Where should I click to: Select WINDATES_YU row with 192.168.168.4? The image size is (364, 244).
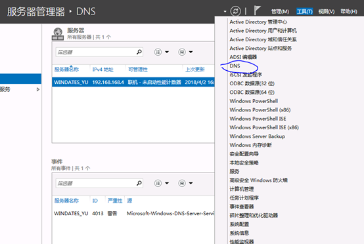(x=133, y=82)
